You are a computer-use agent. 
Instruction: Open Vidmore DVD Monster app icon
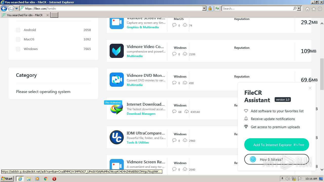pyautogui.click(x=117, y=80)
